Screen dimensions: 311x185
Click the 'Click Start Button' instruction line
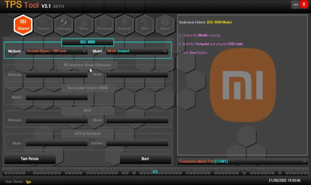point(193,53)
